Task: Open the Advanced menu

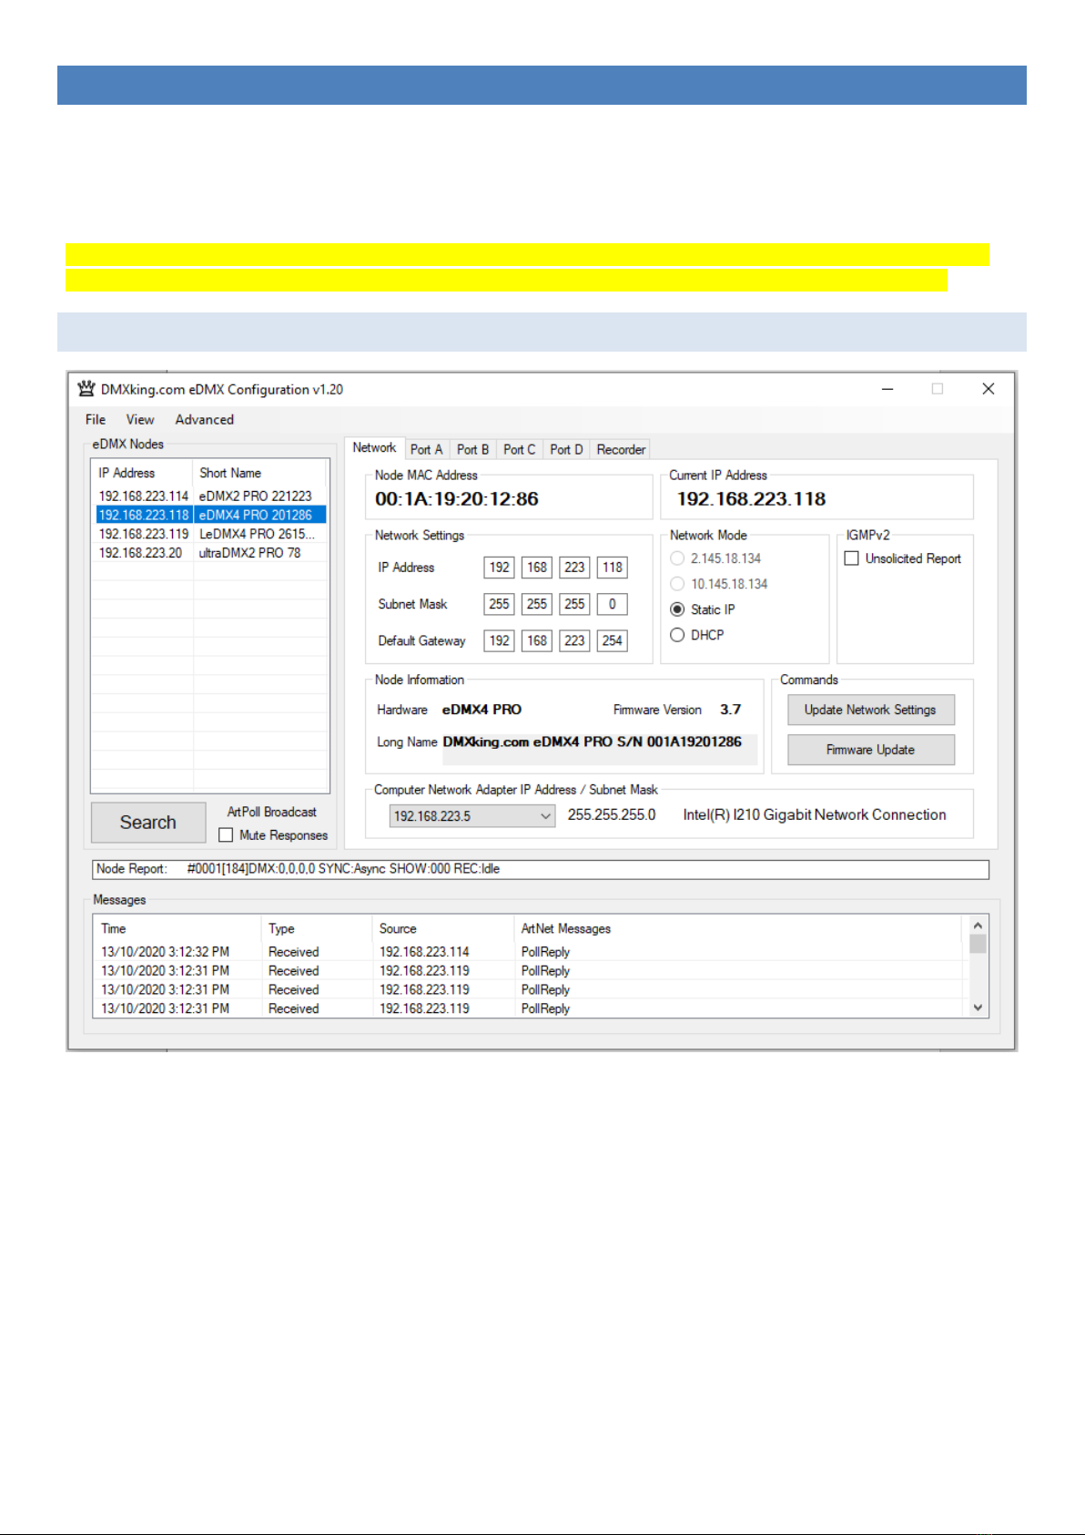Action: [x=205, y=419]
